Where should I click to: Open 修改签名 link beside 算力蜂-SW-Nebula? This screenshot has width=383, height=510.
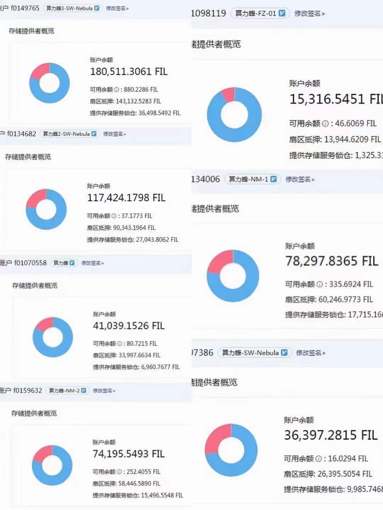click(311, 353)
